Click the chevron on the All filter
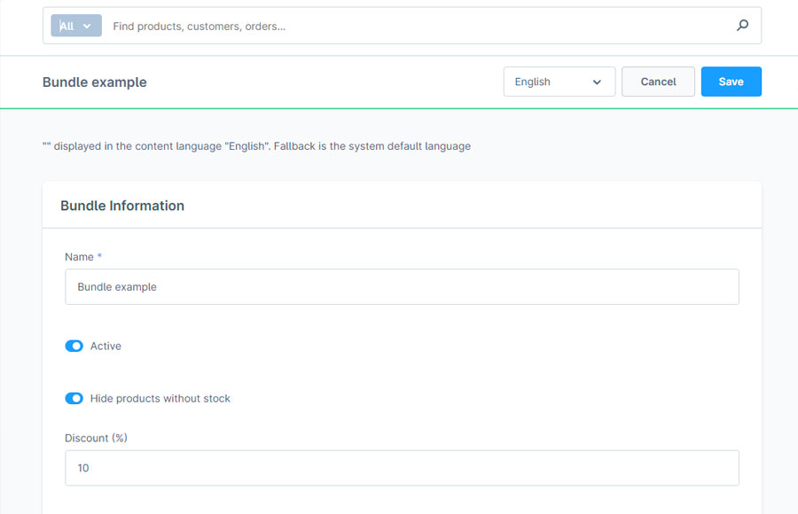Viewport: 798px width, 514px height. (x=87, y=25)
